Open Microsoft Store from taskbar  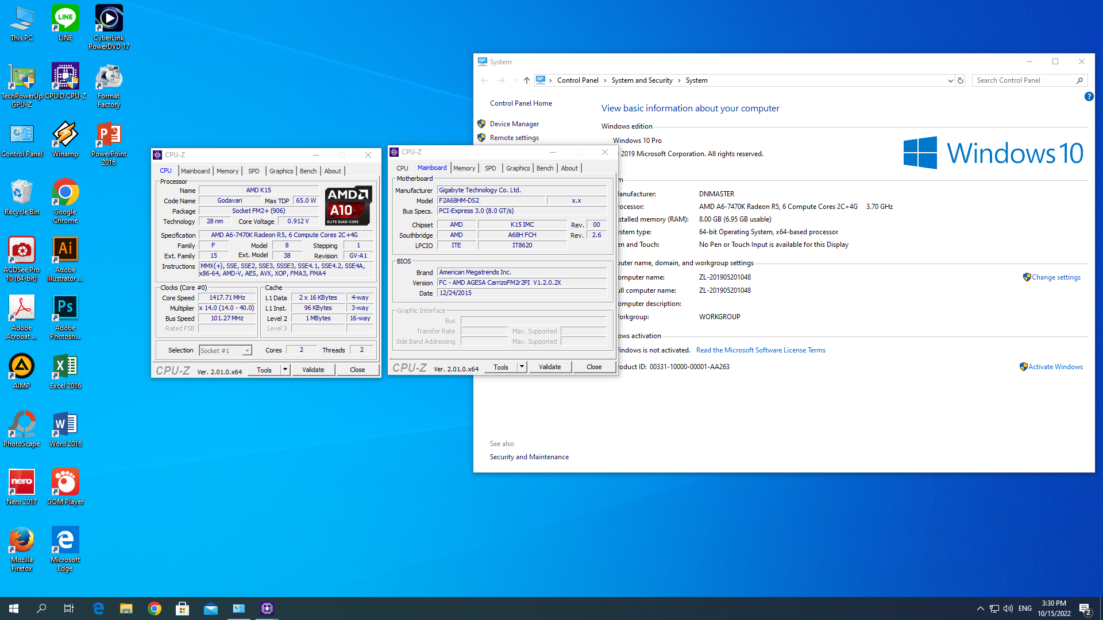(x=183, y=609)
